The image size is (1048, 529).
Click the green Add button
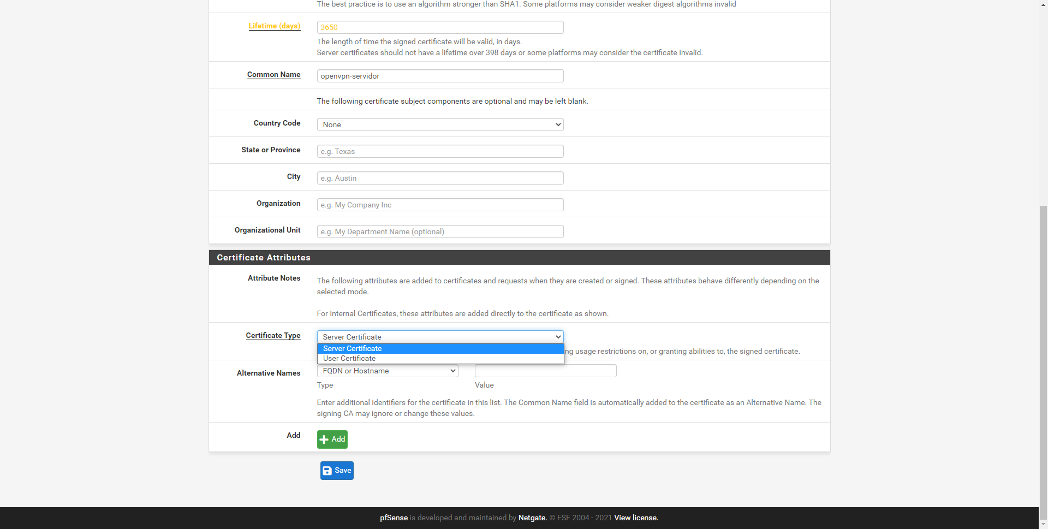click(332, 439)
